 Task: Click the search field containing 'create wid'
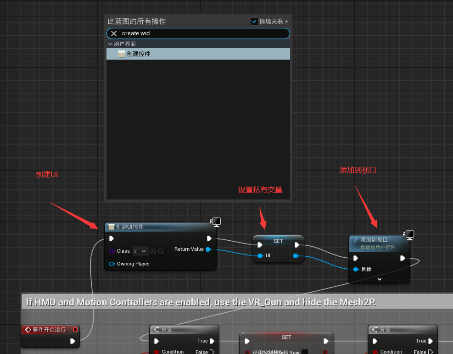[202, 33]
